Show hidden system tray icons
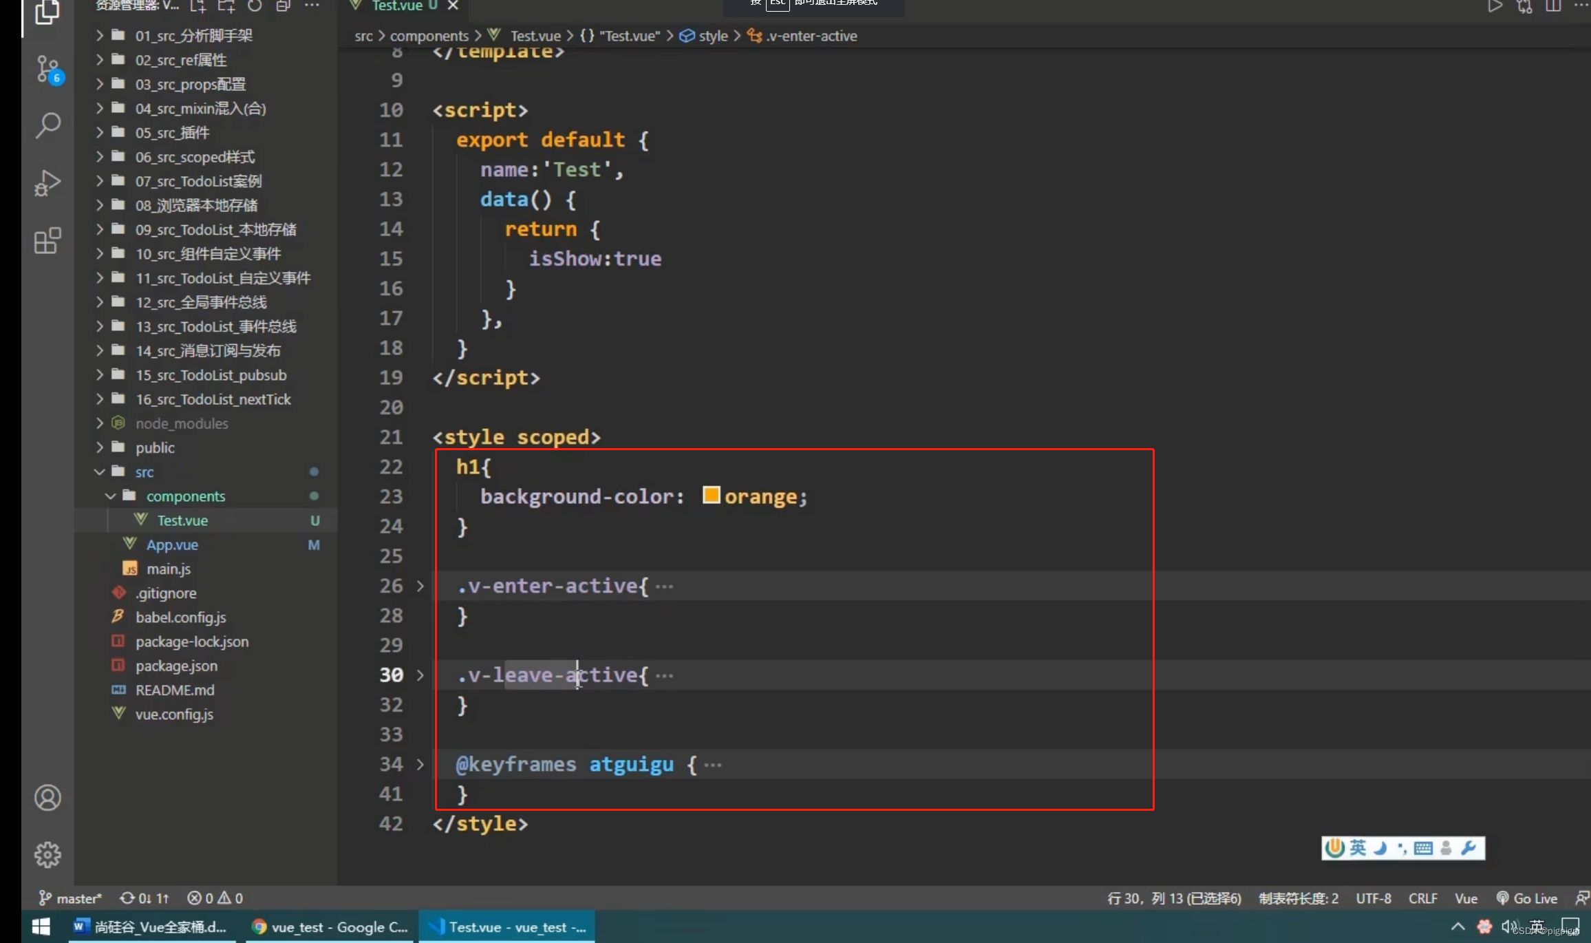The image size is (1591, 943). tap(1457, 927)
